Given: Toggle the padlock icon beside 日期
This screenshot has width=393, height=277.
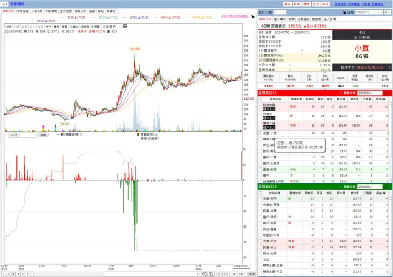Looking at the screenshot, I should (x=344, y=12).
